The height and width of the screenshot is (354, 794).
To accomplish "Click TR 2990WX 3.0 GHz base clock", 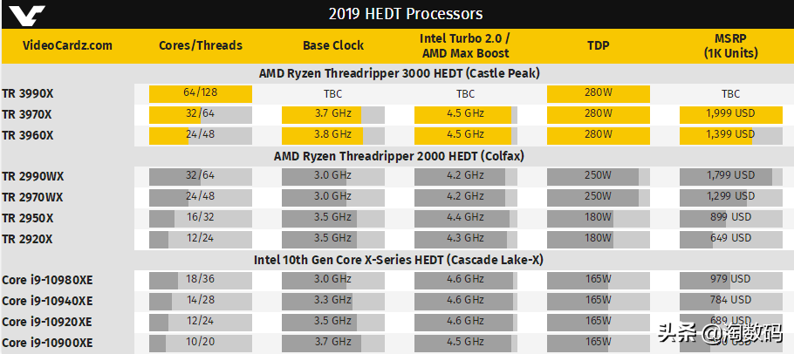I will pyautogui.click(x=333, y=177).
